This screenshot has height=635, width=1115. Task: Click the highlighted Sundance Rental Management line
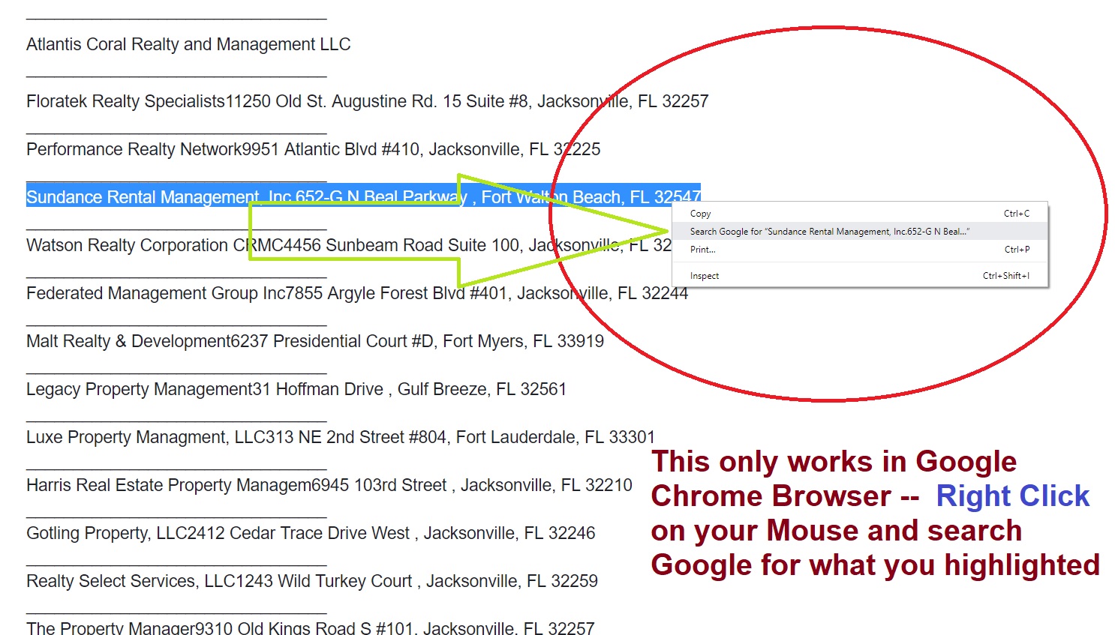[x=363, y=196]
